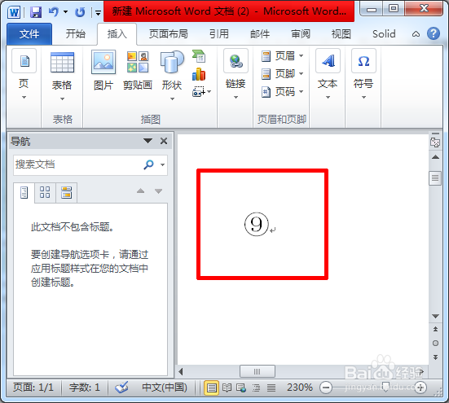Click the next page double-arrow icon
The width and height of the screenshot is (449, 403).
click(435, 357)
